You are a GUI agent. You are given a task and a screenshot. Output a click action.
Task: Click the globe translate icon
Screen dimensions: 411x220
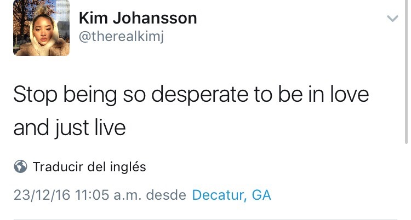tap(21, 167)
